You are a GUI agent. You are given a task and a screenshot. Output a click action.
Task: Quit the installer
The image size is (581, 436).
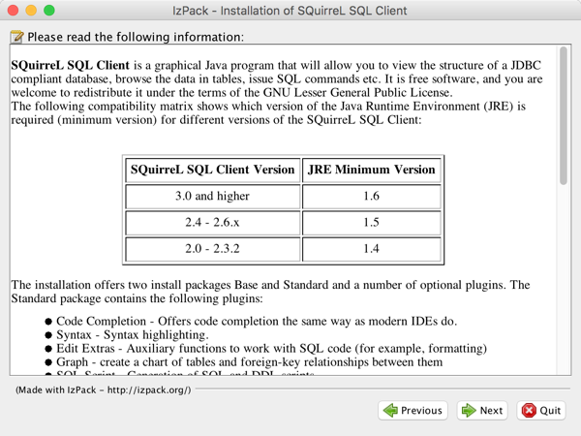pyautogui.click(x=541, y=411)
